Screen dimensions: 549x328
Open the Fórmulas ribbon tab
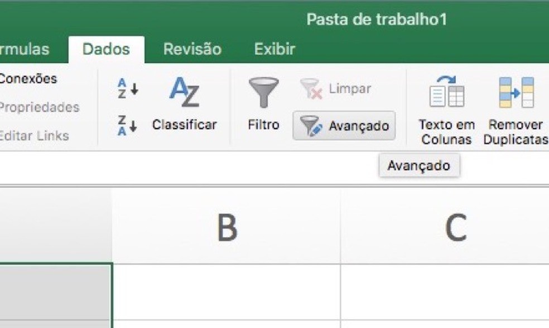(25, 49)
